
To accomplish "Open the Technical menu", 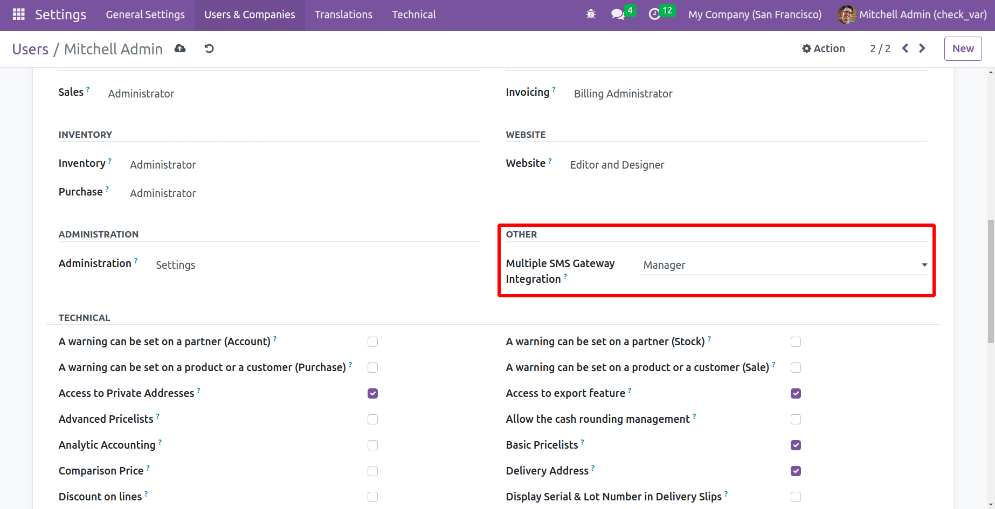I will (x=413, y=15).
